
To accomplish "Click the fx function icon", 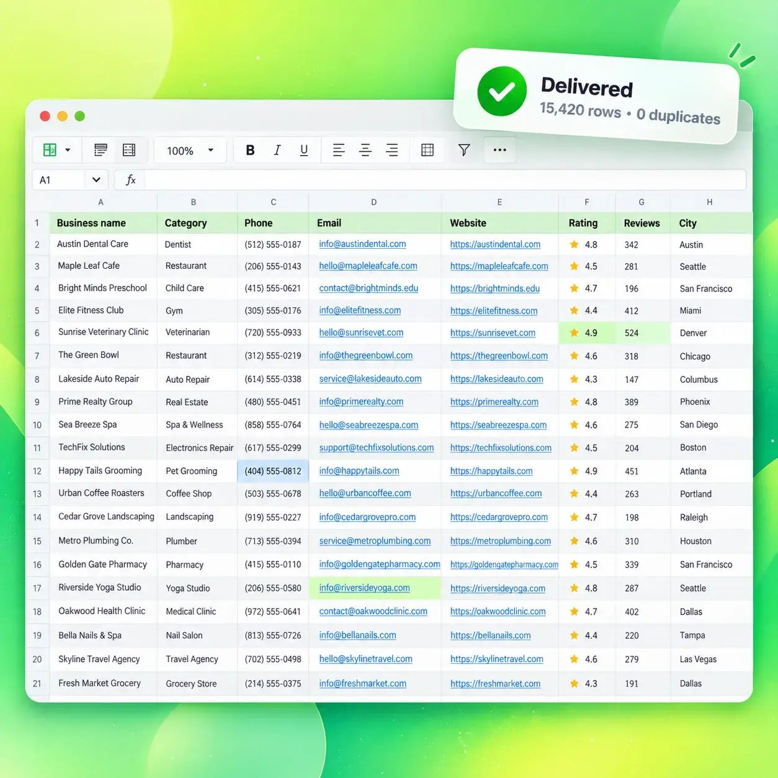I will (130, 180).
